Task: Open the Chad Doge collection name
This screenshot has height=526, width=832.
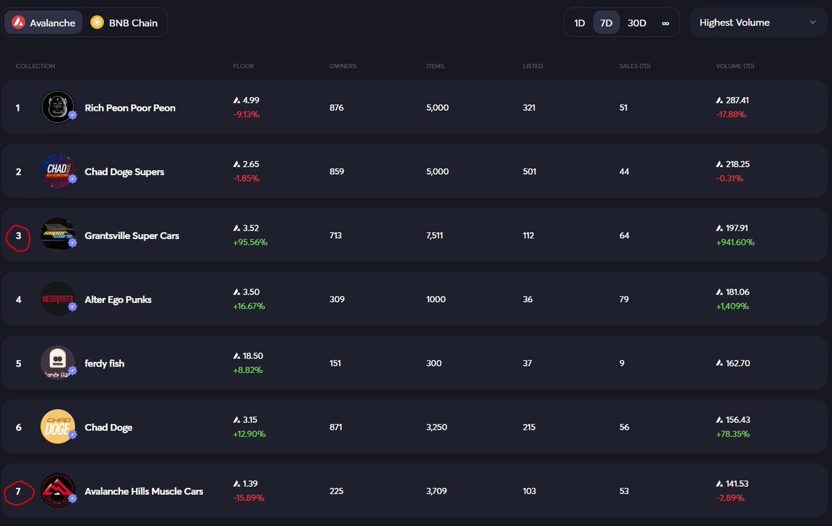Action: pos(108,427)
